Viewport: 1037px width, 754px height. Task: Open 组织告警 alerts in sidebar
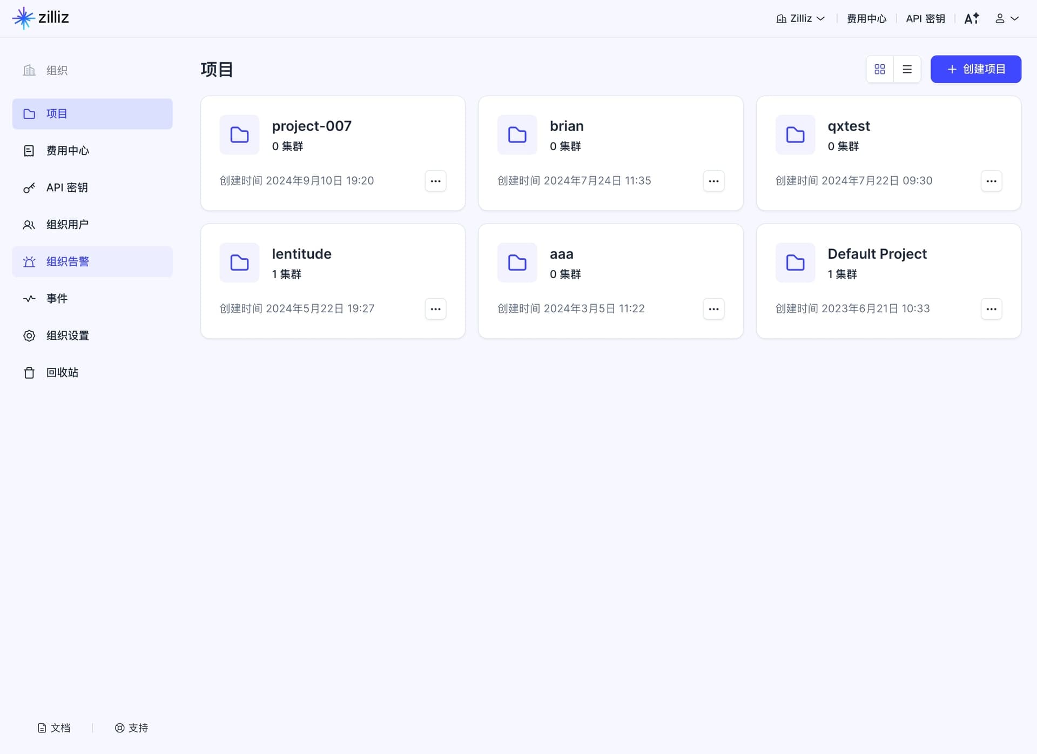(92, 261)
